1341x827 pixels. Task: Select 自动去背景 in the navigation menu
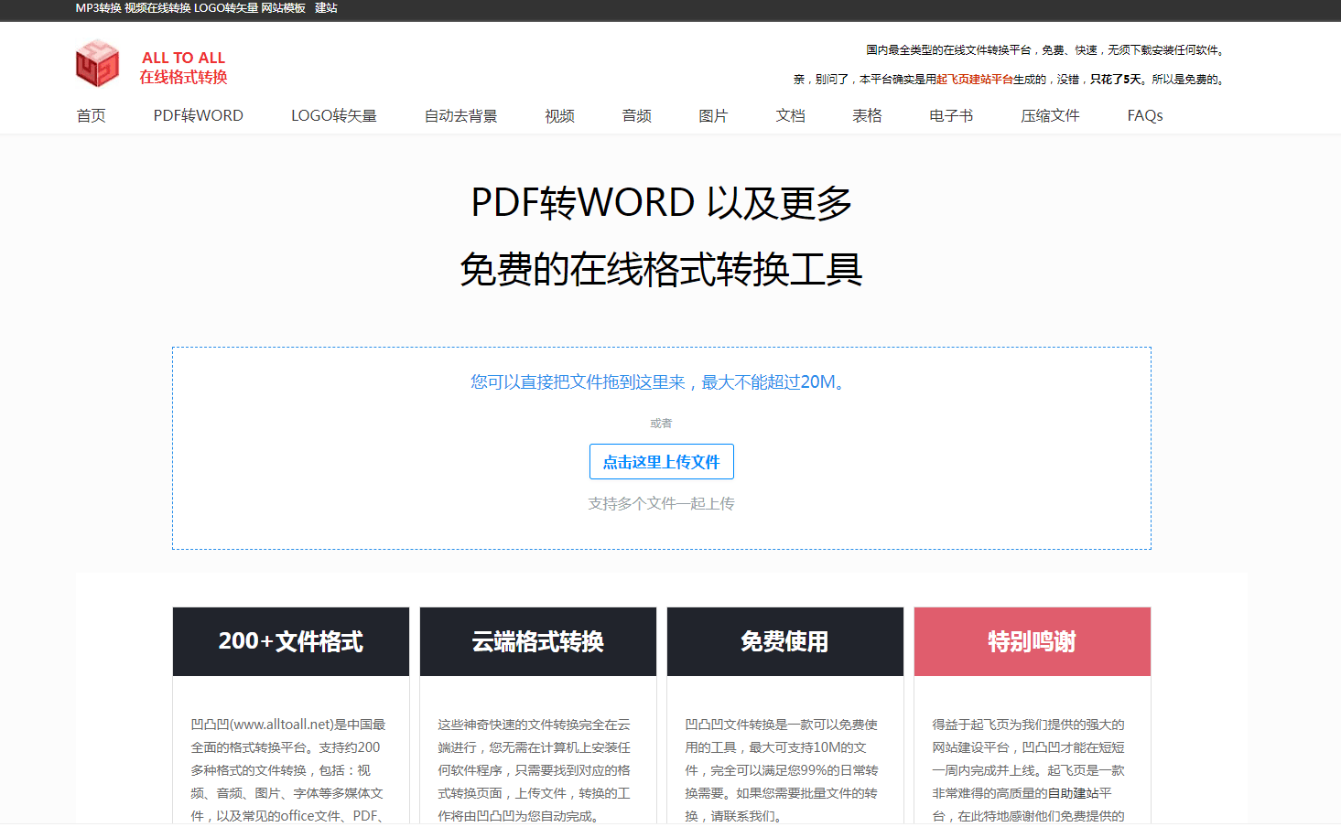[x=460, y=115]
